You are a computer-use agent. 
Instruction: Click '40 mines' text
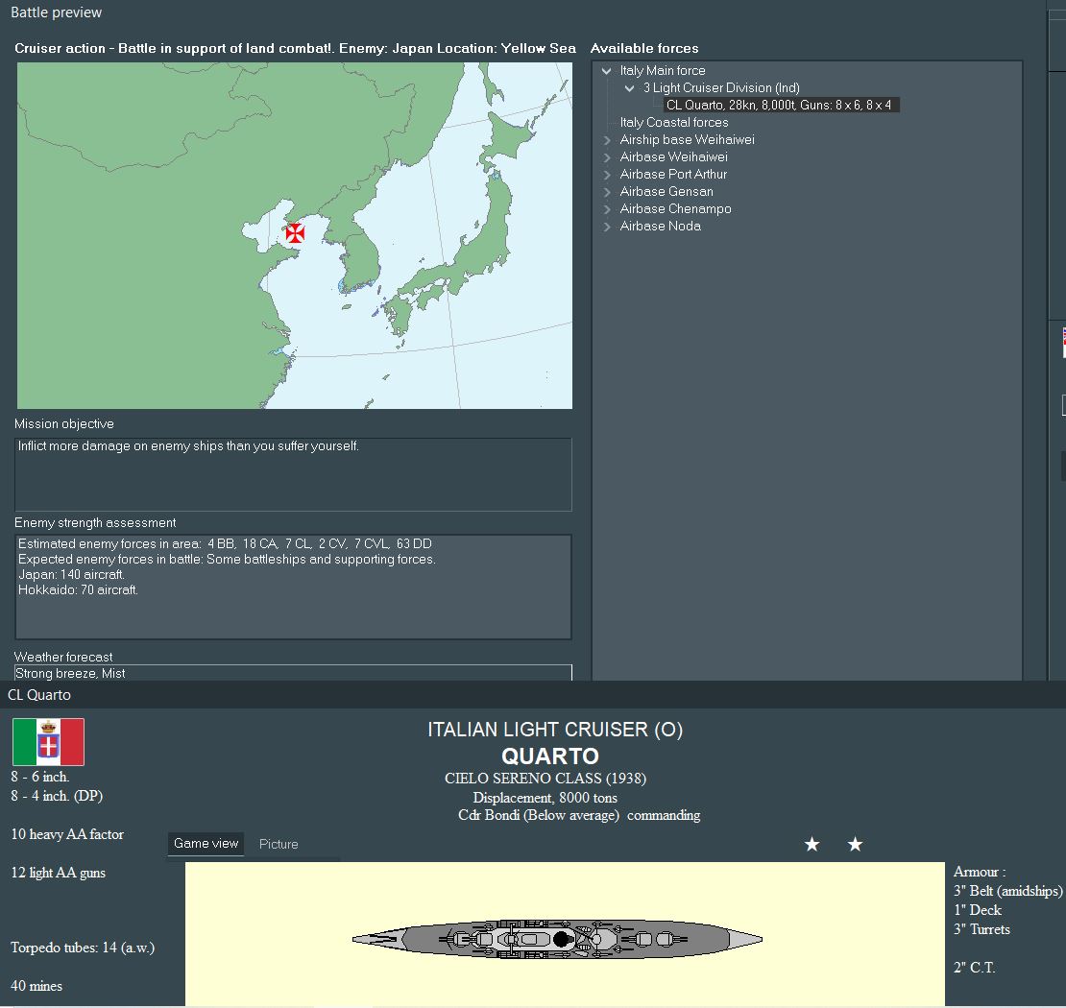pos(36,986)
